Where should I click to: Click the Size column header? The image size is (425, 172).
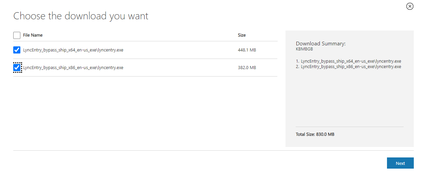(x=242, y=35)
